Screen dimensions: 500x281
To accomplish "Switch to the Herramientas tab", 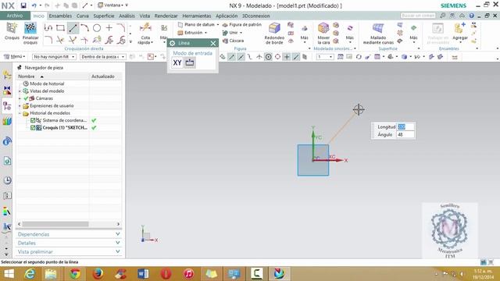I will tap(197, 16).
